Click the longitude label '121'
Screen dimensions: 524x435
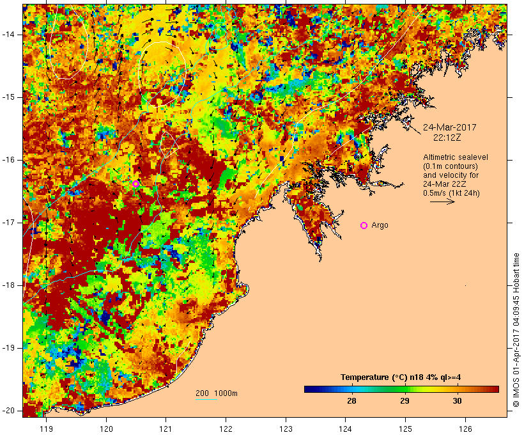point(166,429)
